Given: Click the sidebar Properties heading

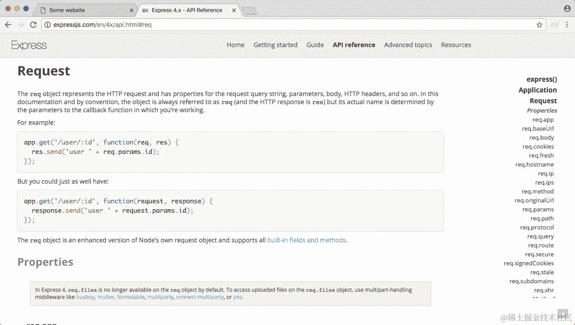Looking at the screenshot, I should point(542,110).
